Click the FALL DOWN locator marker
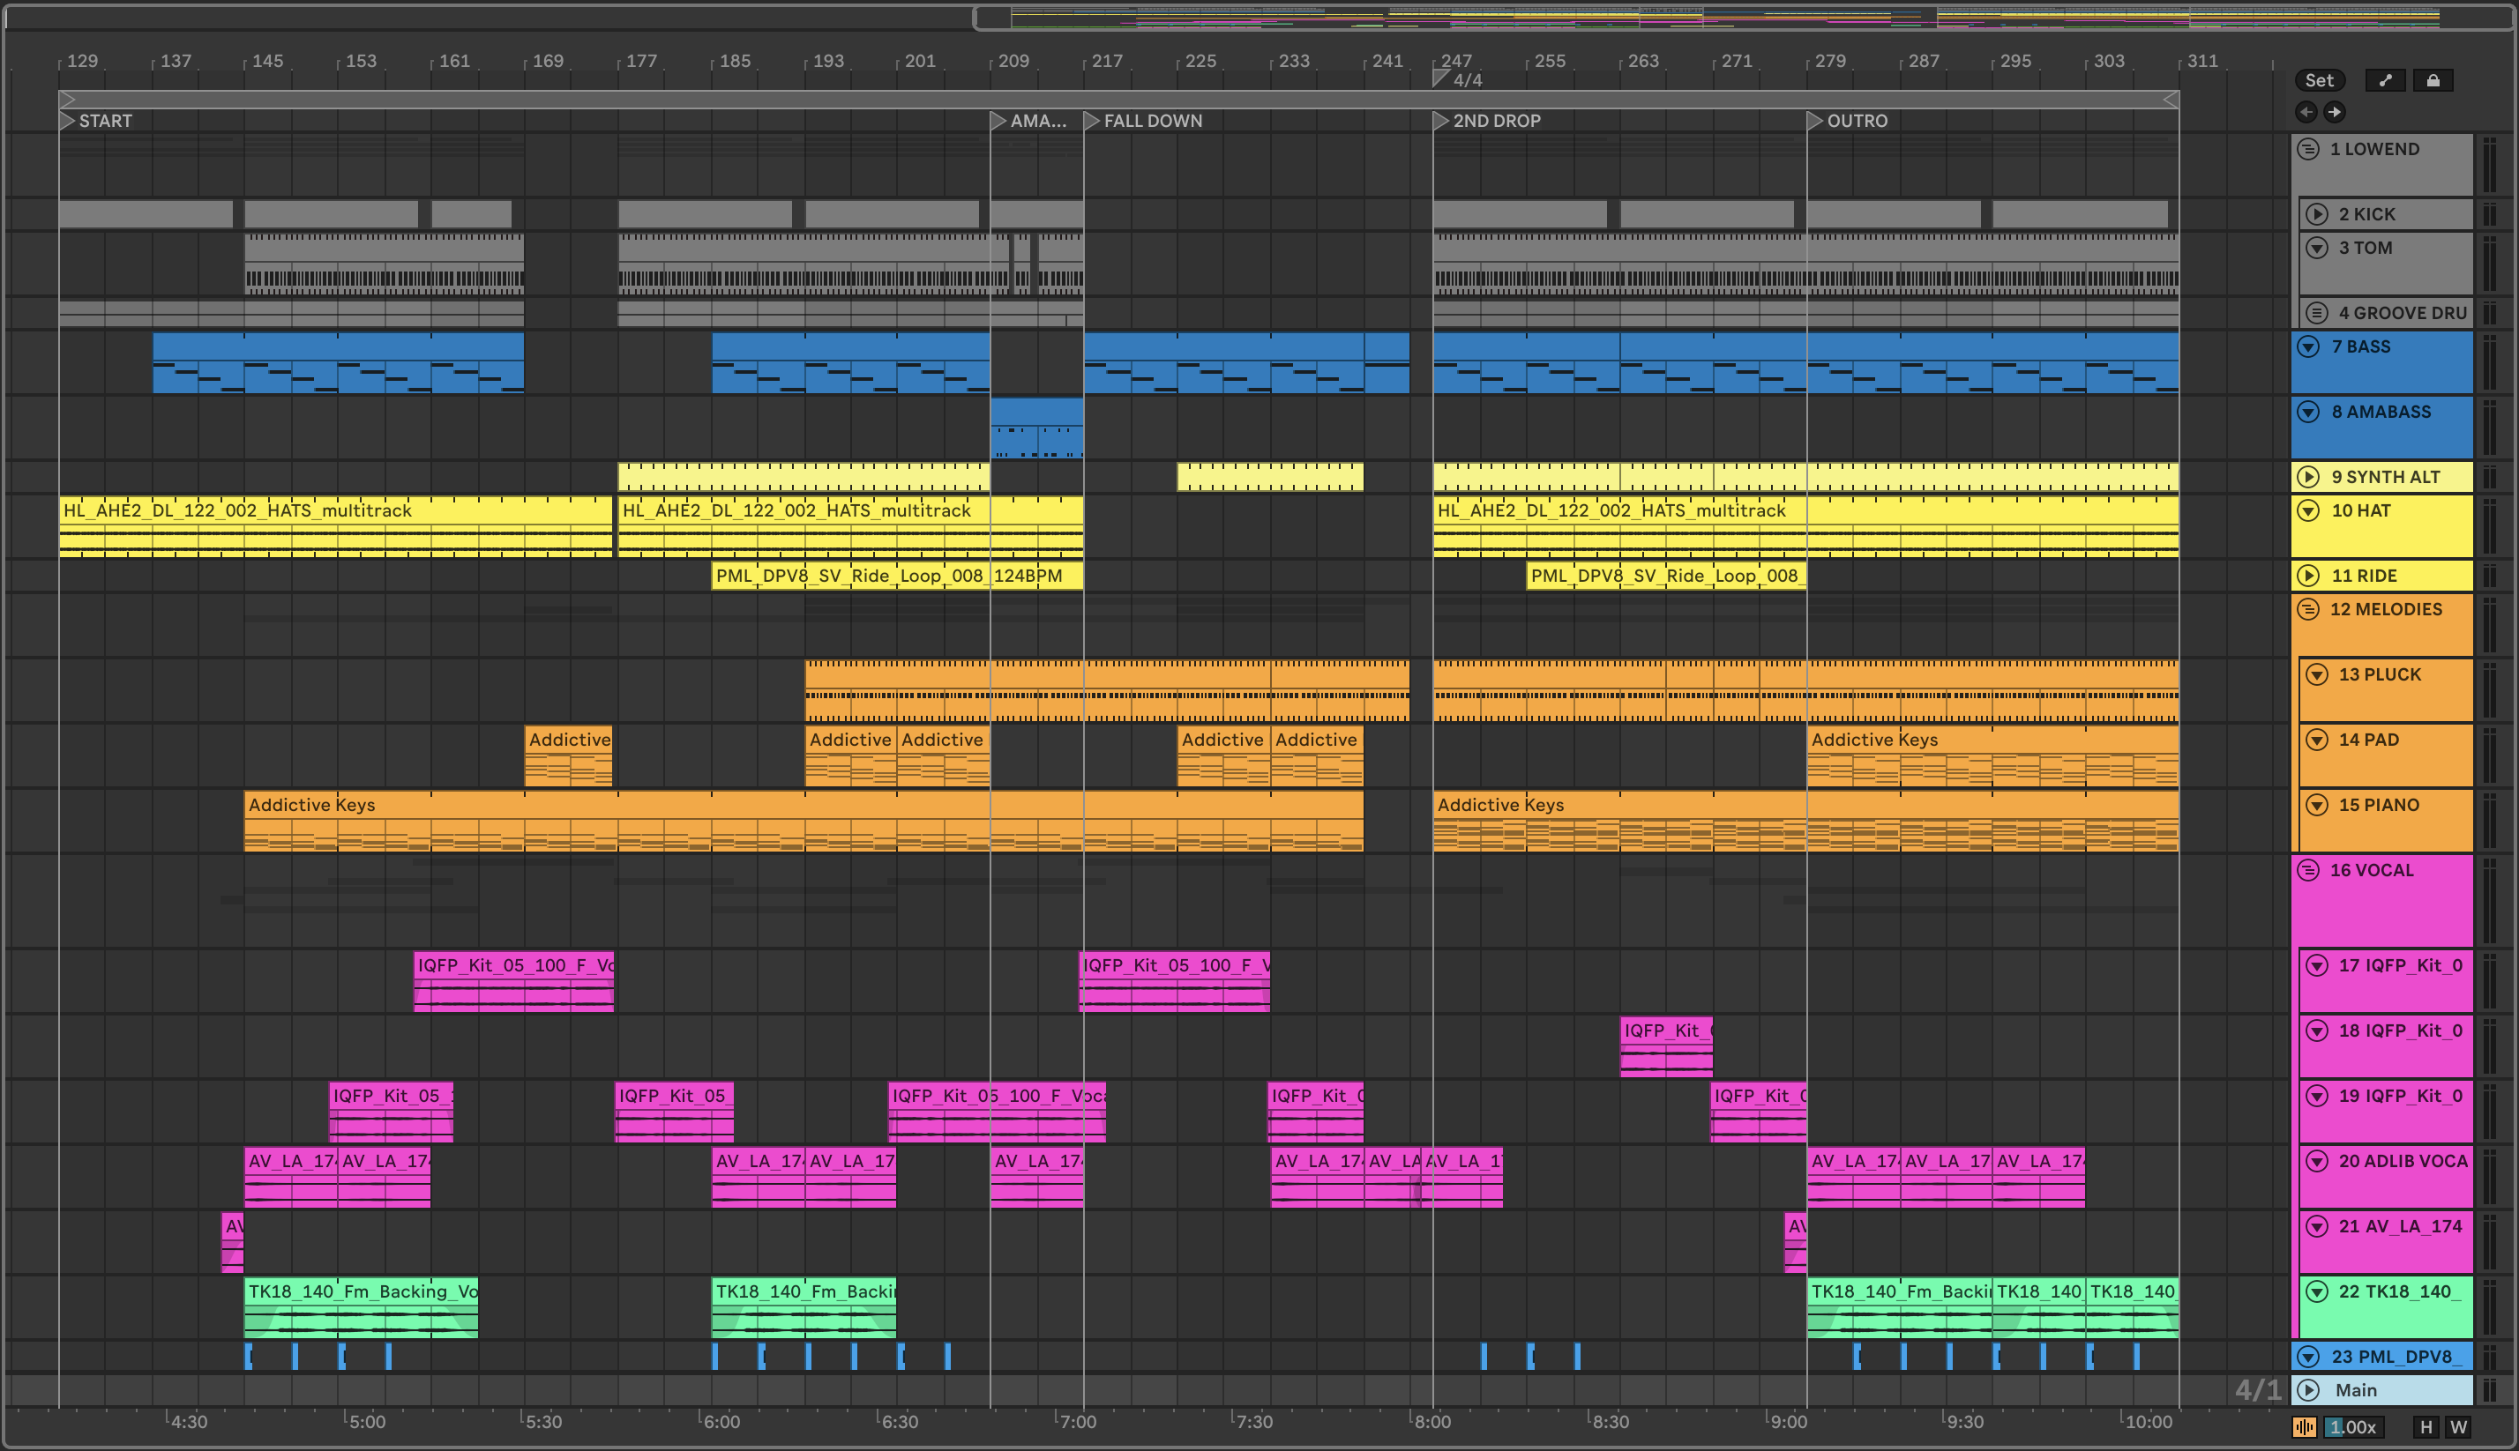This screenshot has width=2519, height=1451. click(x=1093, y=121)
